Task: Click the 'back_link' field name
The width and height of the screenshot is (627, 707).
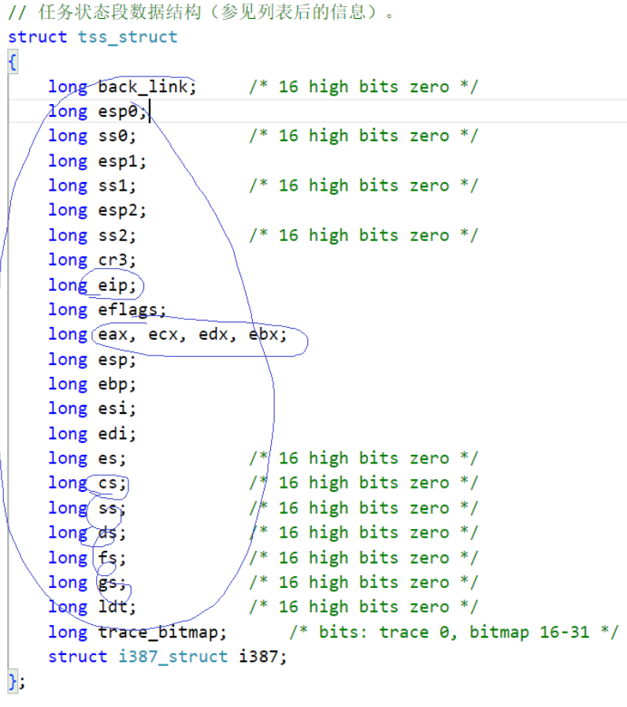Action: pyautogui.click(x=143, y=86)
